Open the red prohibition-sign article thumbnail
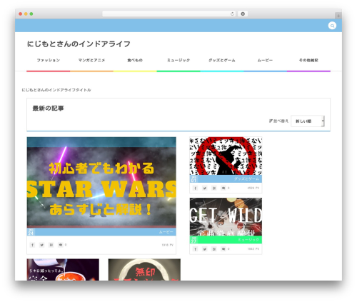This screenshot has width=357, height=302. [226, 156]
